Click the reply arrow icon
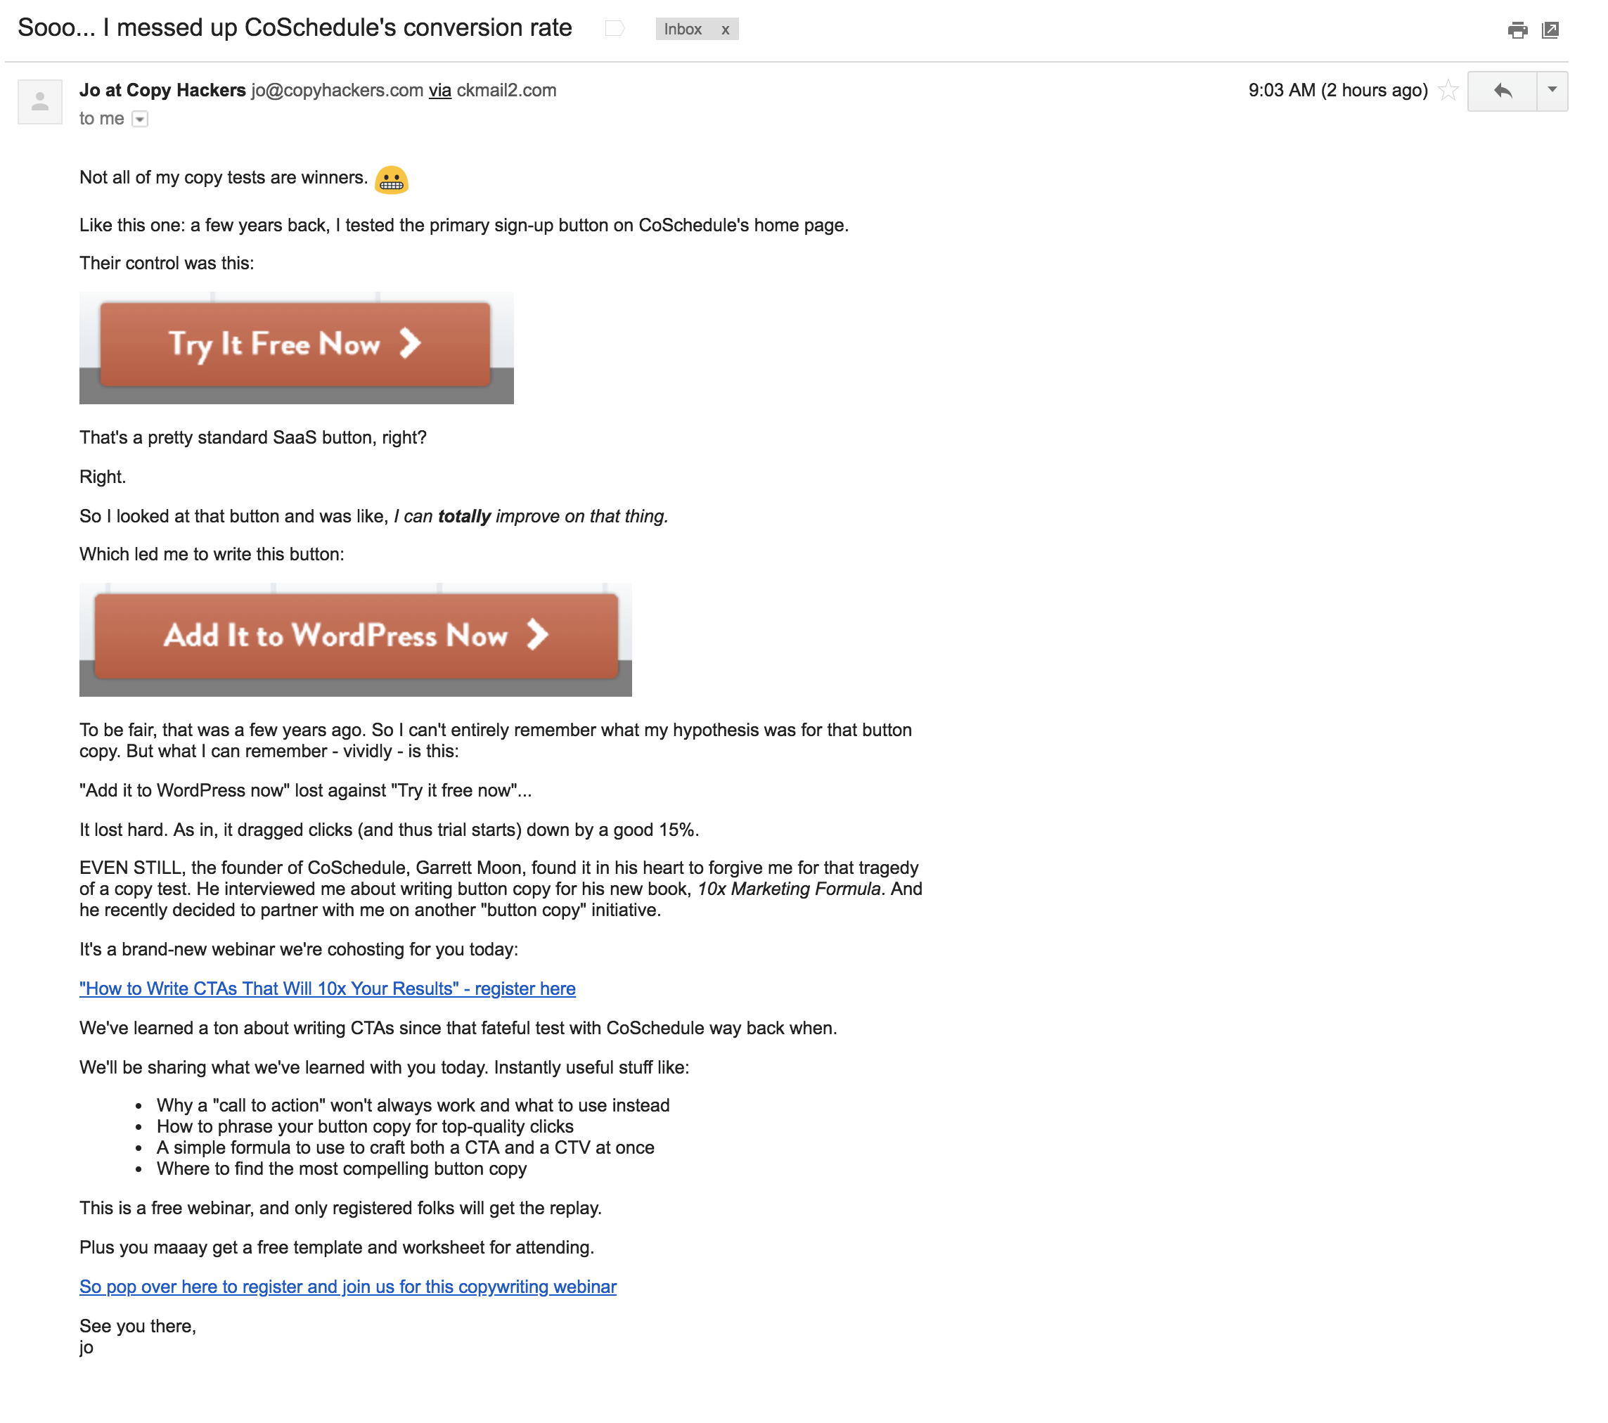The image size is (1608, 1423). [1503, 92]
